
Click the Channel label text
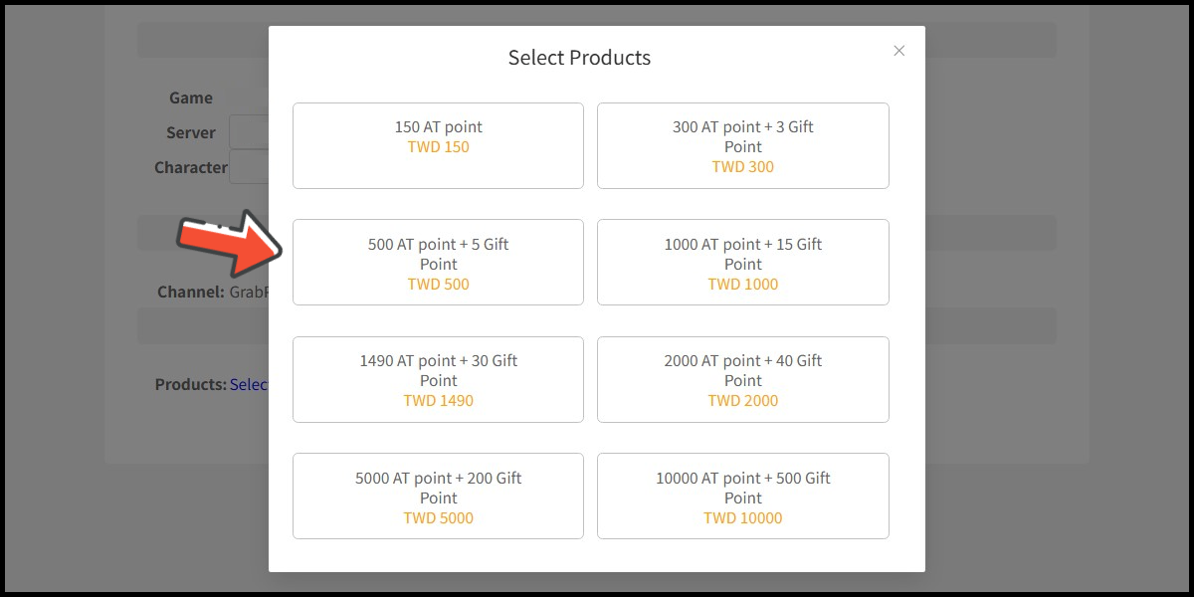[x=190, y=293]
